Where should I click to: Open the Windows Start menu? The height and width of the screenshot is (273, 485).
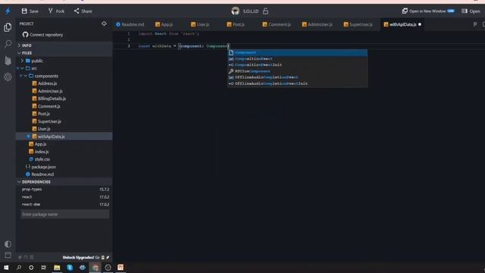point(6,268)
